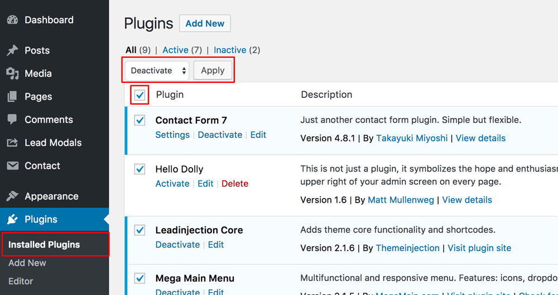Click the Appearance paintbrush icon
Screen dimensions: 558x295
[x=12, y=196]
